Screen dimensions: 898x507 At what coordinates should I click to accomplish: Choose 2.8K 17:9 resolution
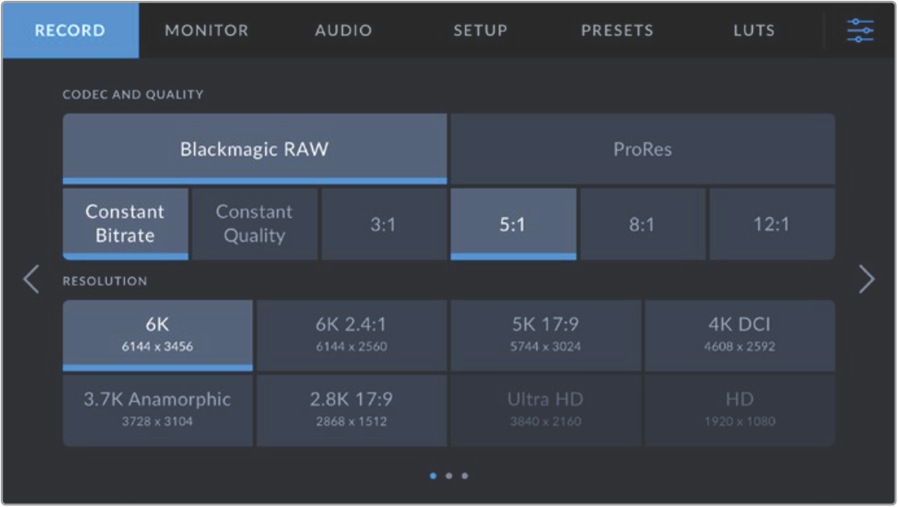tap(351, 410)
